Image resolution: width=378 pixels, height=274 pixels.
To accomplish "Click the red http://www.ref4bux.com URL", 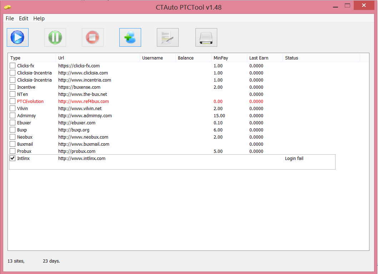I will [x=83, y=102].
